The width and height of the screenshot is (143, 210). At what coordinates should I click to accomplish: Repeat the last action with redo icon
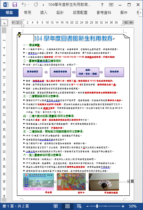[x=36, y=5]
